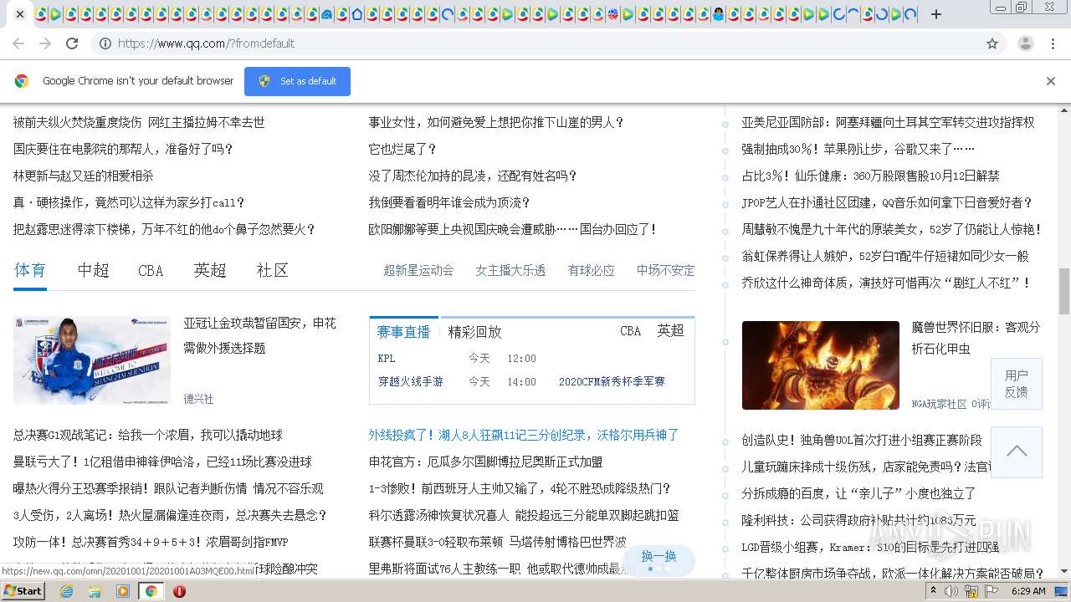Screen dimensions: 1071x602
Task: Open the volume speaker tray icon
Action: click(952, 591)
